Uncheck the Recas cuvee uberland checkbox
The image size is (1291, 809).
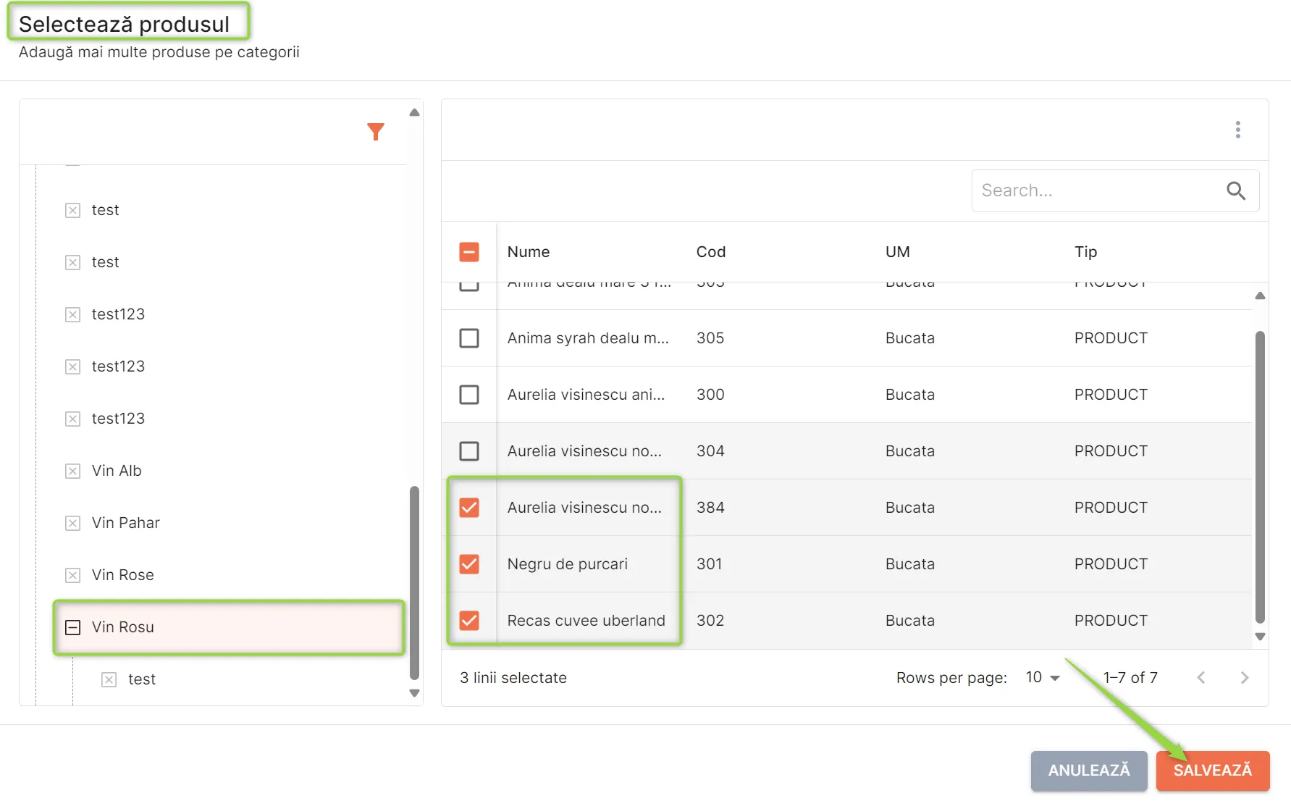click(x=469, y=621)
